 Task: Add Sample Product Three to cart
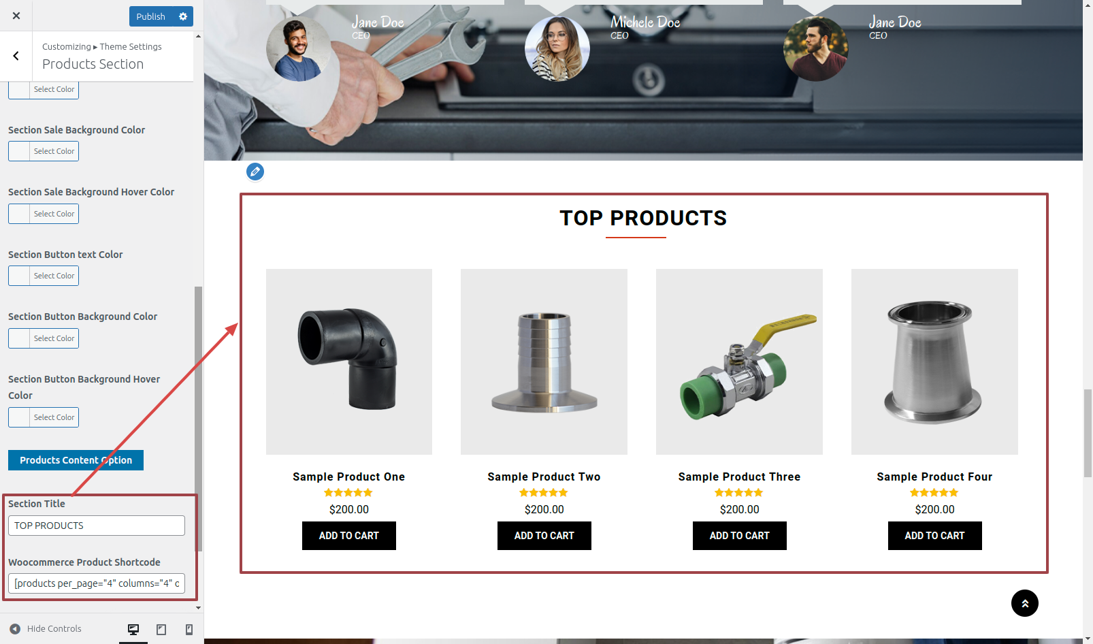pyautogui.click(x=739, y=536)
